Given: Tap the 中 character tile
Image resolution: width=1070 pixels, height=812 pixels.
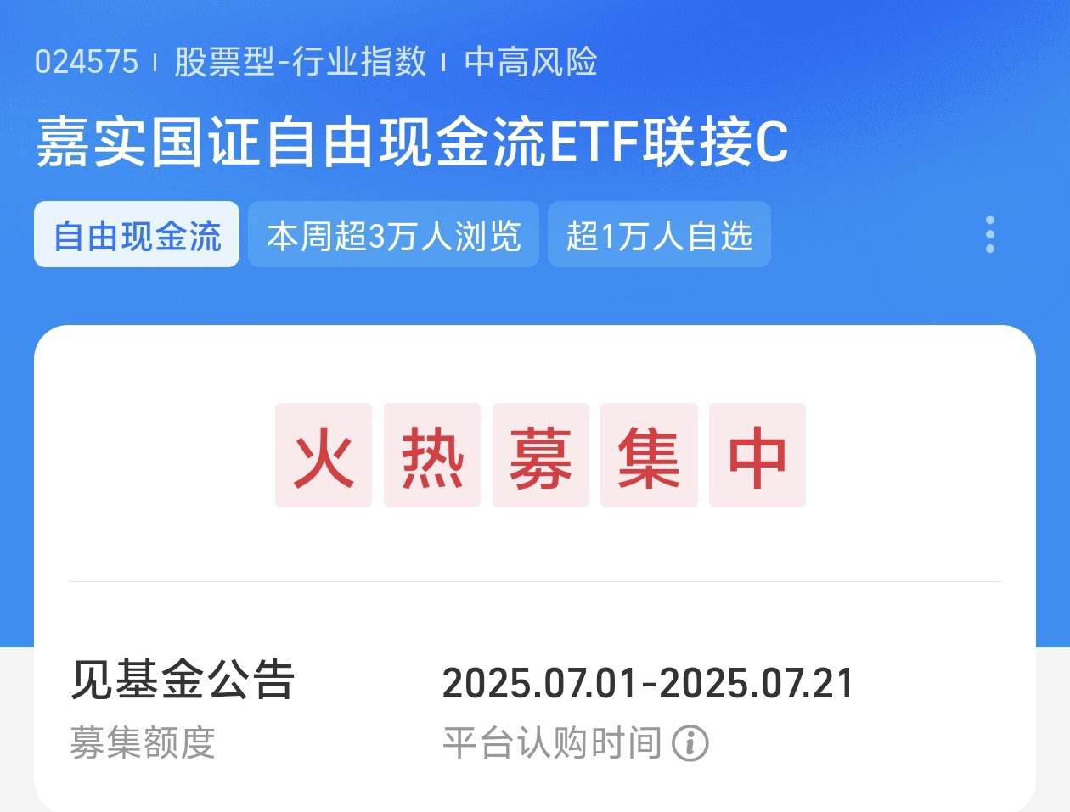Looking at the screenshot, I should point(757,456).
